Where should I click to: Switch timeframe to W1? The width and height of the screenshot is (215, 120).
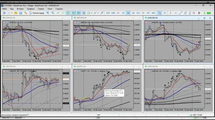148,13
